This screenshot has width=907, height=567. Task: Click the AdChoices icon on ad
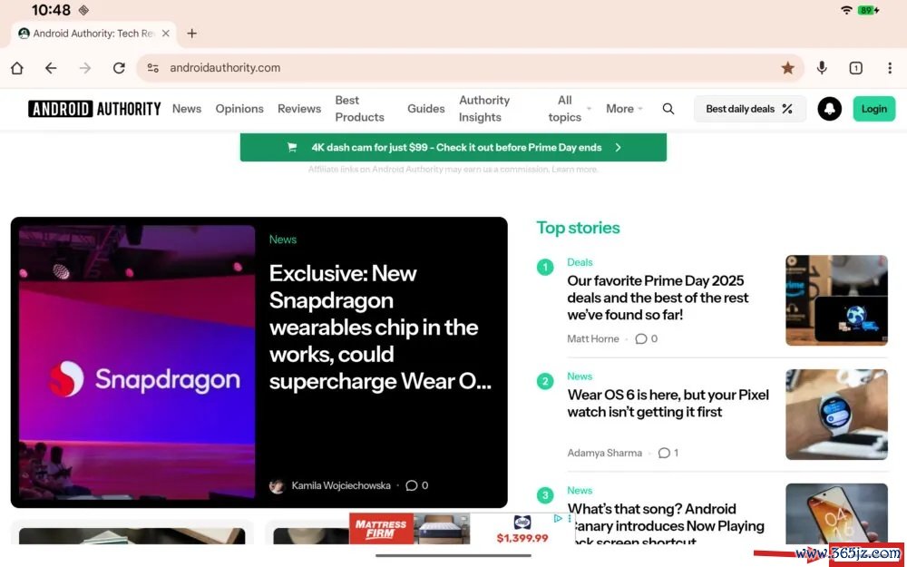[x=558, y=518]
